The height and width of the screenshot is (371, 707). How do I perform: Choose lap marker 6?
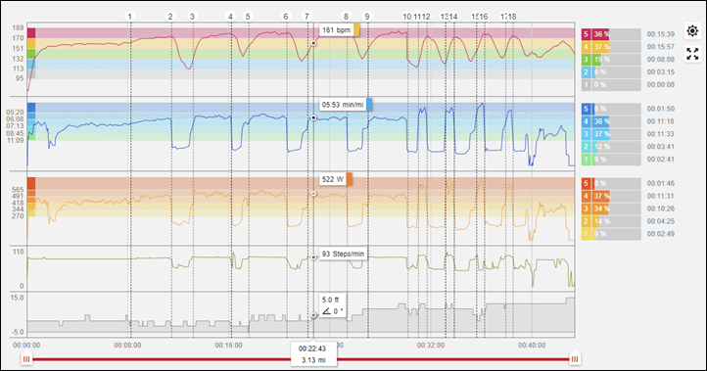(x=286, y=17)
